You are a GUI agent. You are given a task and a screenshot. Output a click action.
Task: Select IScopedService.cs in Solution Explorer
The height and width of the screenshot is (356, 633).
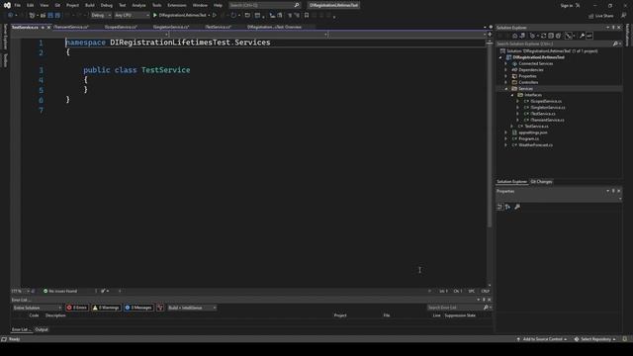pos(546,101)
